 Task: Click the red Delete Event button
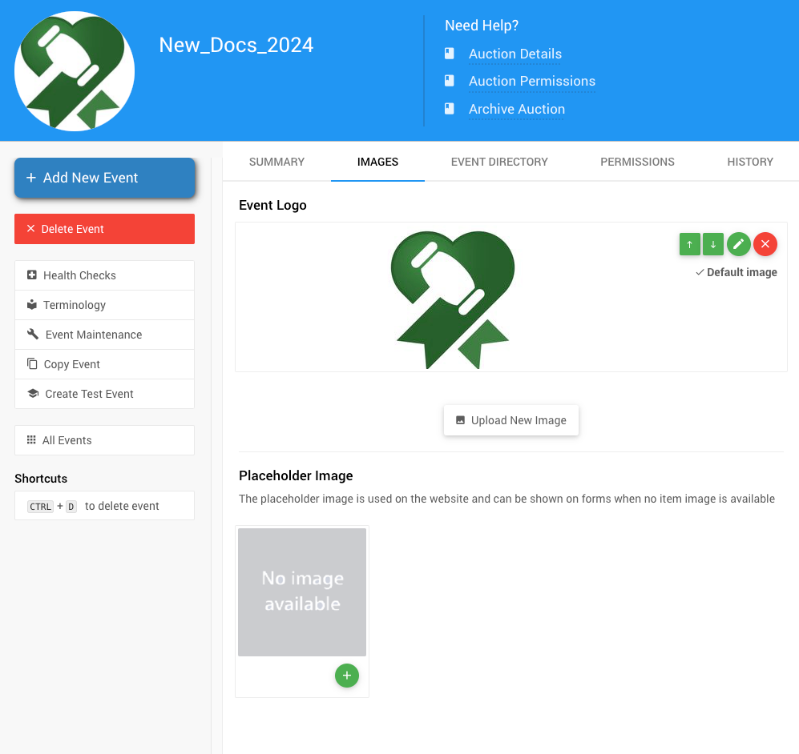tap(104, 229)
